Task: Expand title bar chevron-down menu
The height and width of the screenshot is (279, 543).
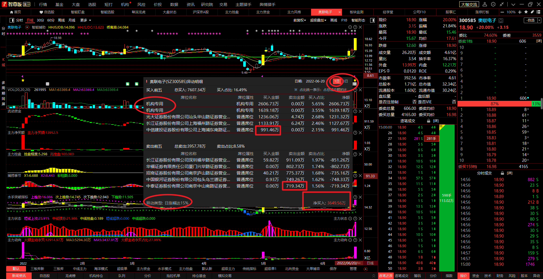Action: click(513, 5)
